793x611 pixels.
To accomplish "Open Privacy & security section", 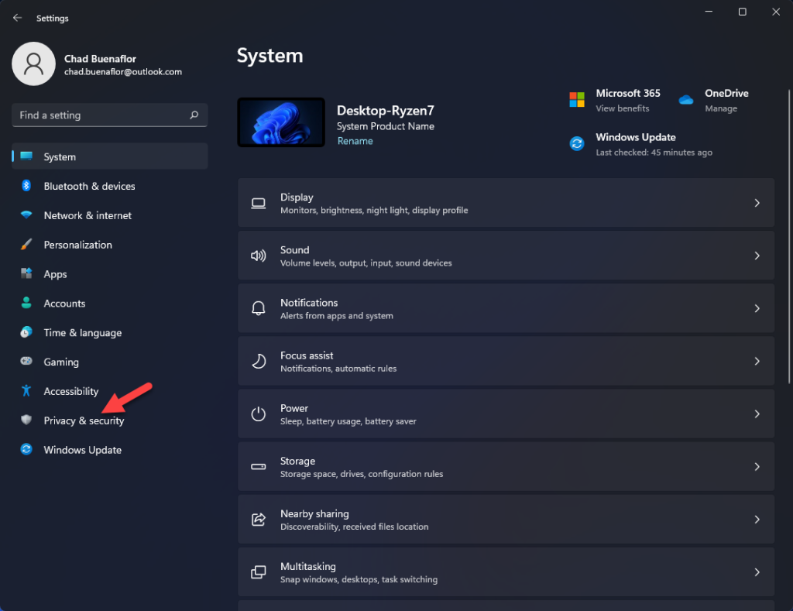I will 110,420.
